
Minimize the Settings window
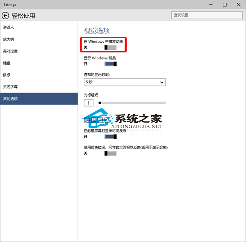pos(211,5)
